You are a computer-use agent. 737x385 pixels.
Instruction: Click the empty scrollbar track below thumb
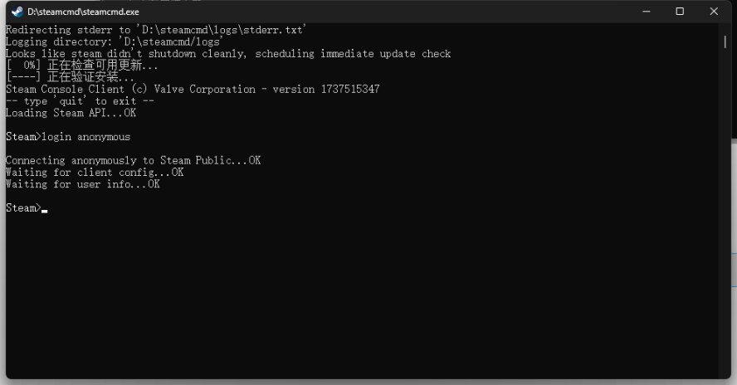[x=725, y=212]
